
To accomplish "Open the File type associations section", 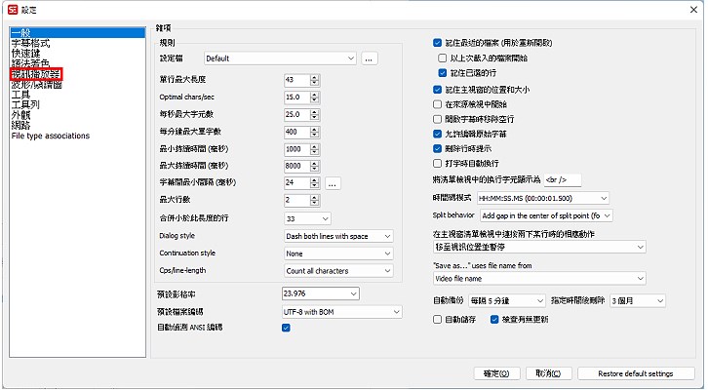I will pyautogui.click(x=51, y=136).
